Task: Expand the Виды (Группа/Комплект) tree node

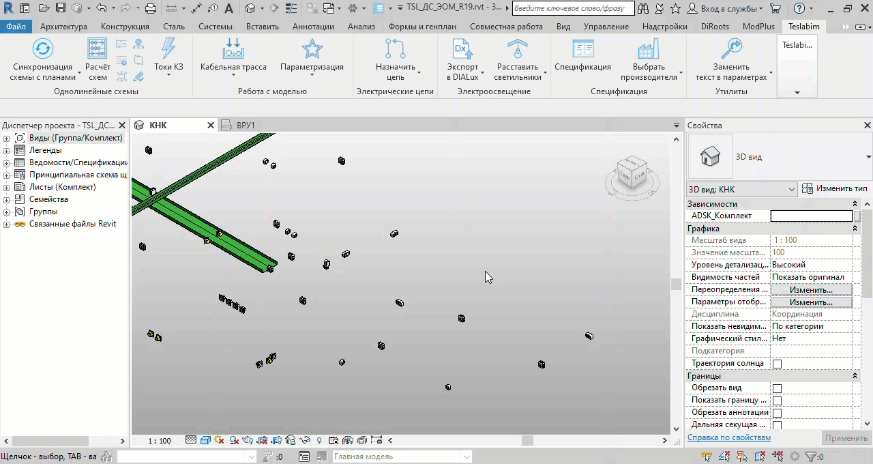Action: (6, 138)
